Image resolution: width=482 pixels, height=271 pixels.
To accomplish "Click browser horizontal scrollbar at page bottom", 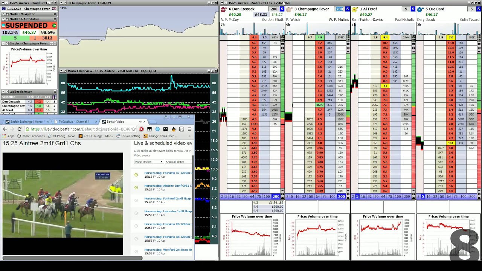I will pyautogui.click(x=72, y=258).
